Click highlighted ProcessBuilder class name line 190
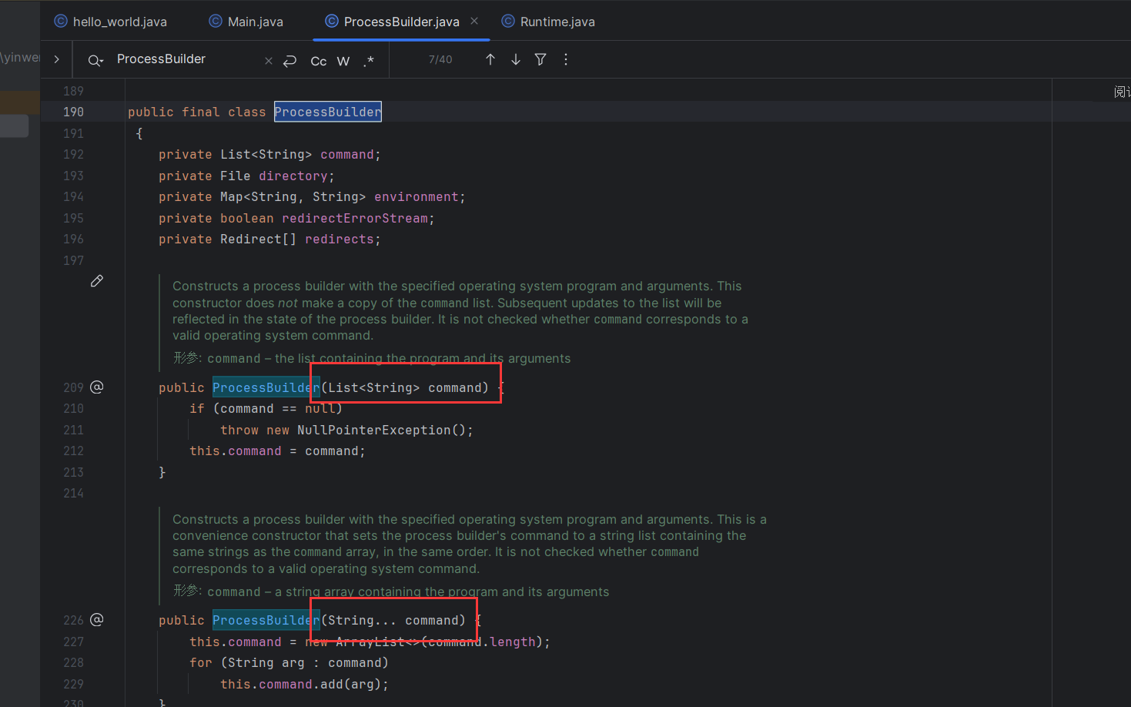This screenshot has width=1131, height=707. (x=328, y=112)
